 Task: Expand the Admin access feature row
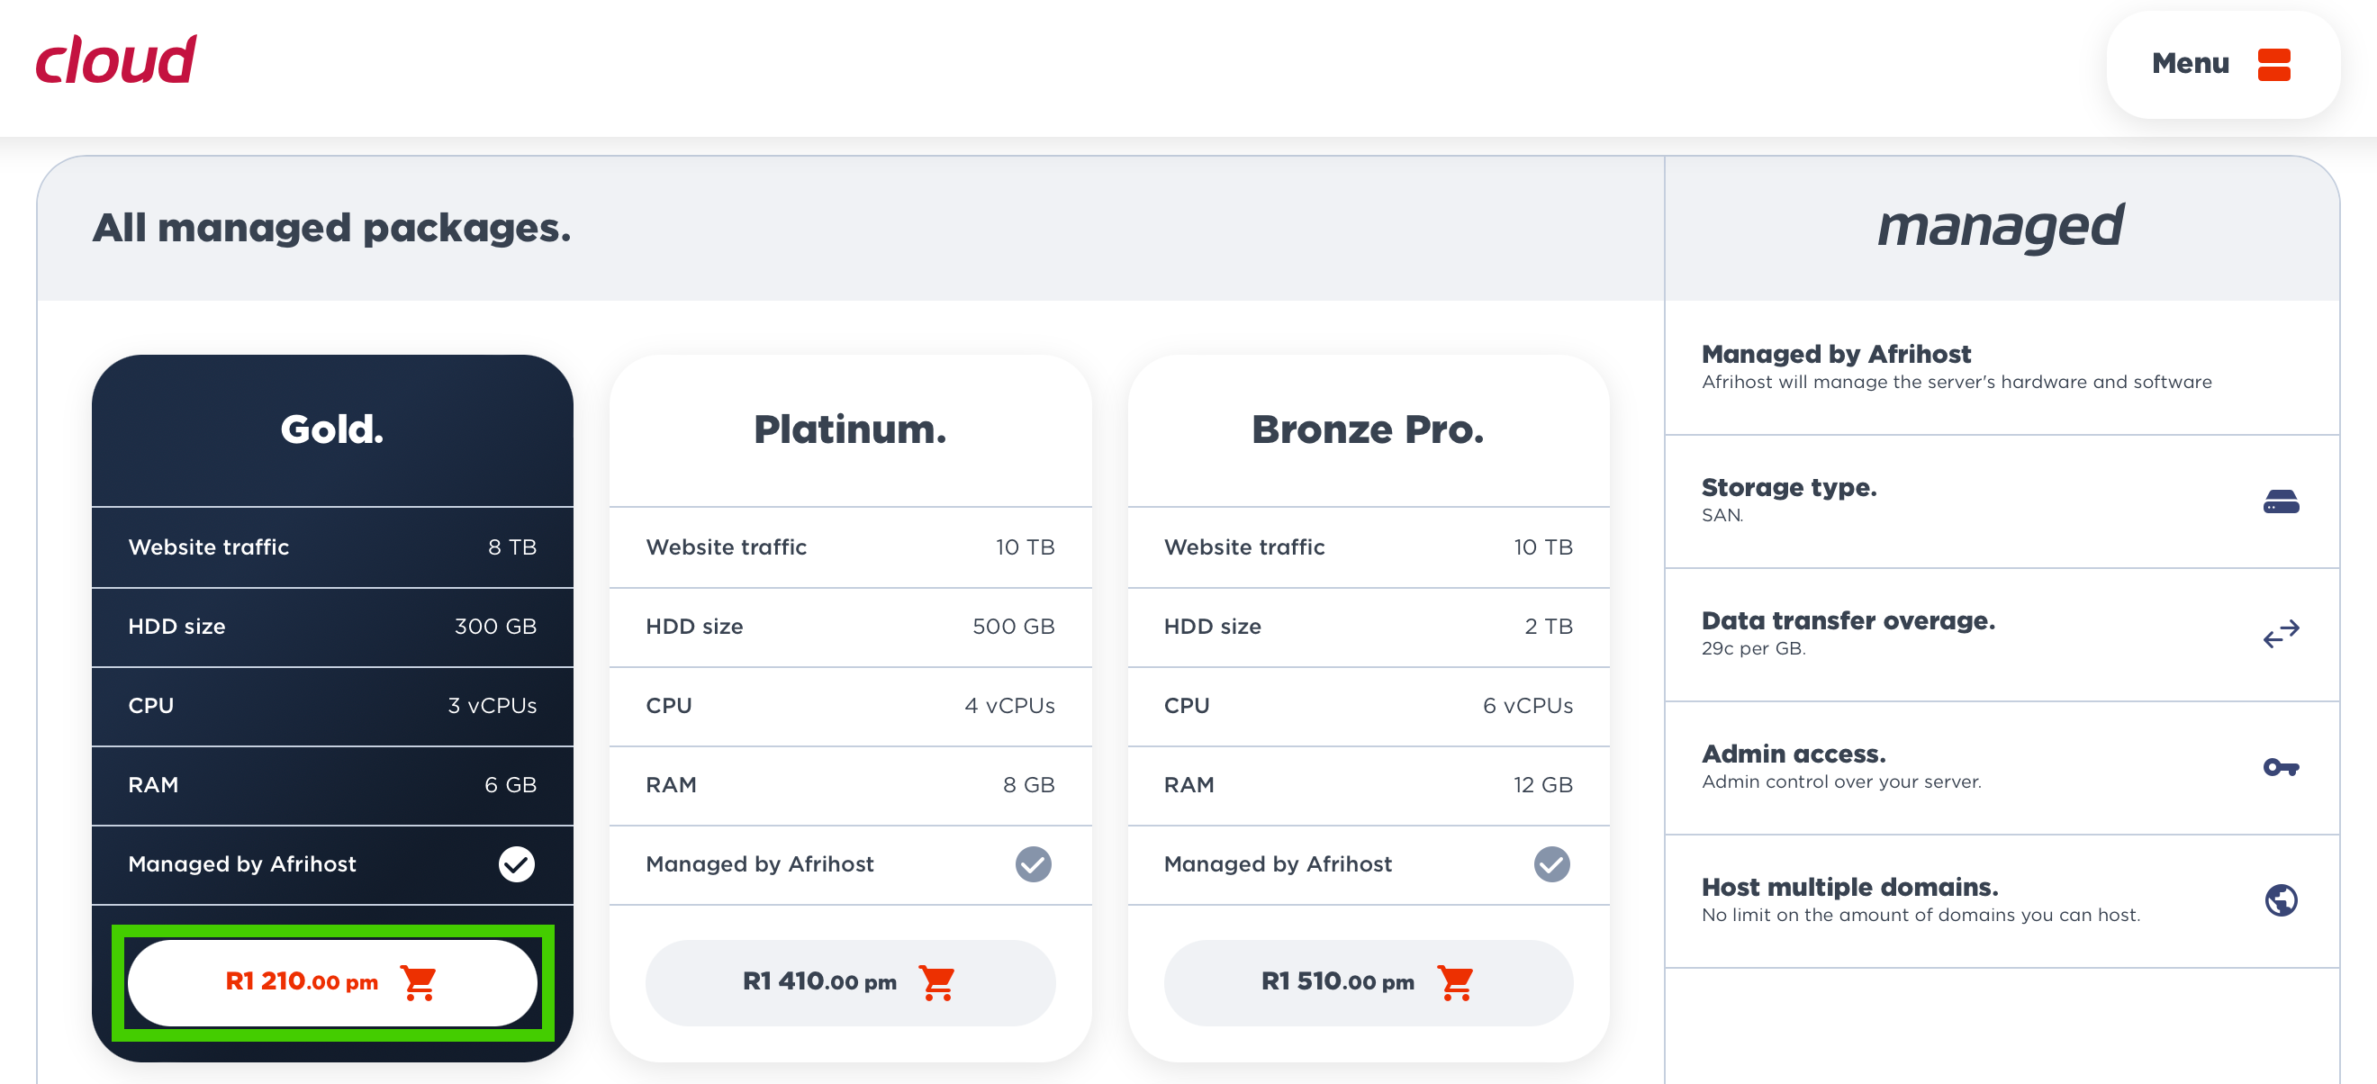(x=1793, y=754)
